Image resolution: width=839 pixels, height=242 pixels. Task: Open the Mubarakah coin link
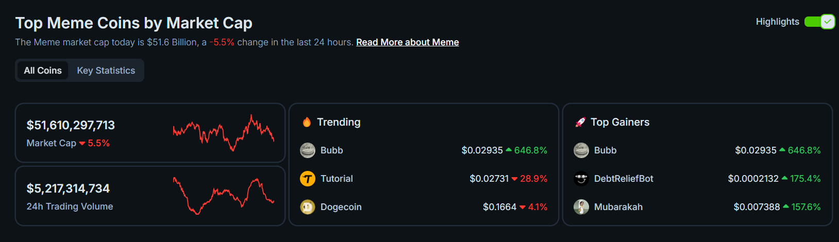[618, 207]
